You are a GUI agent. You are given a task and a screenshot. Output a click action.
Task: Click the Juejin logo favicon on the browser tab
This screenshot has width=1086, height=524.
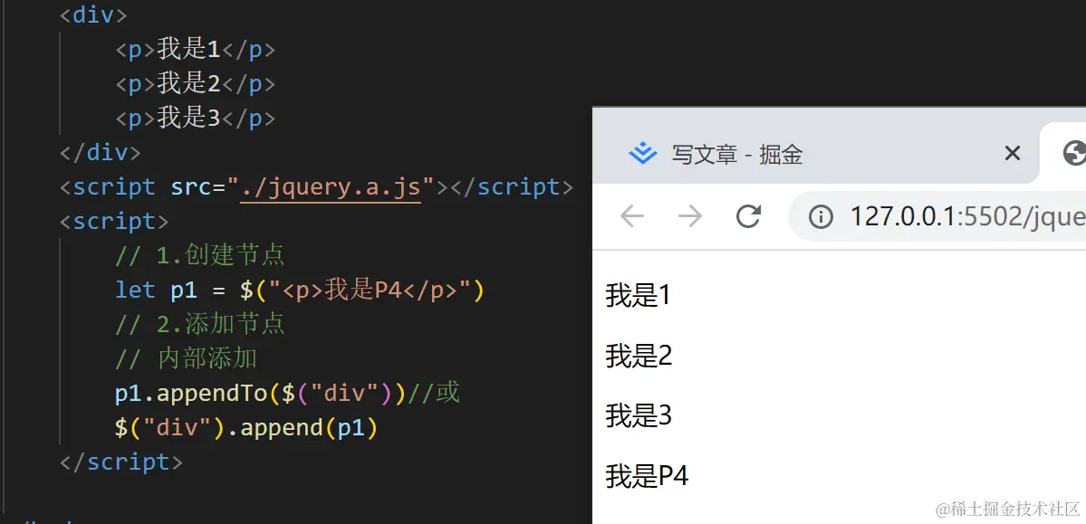tap(642, 154)
